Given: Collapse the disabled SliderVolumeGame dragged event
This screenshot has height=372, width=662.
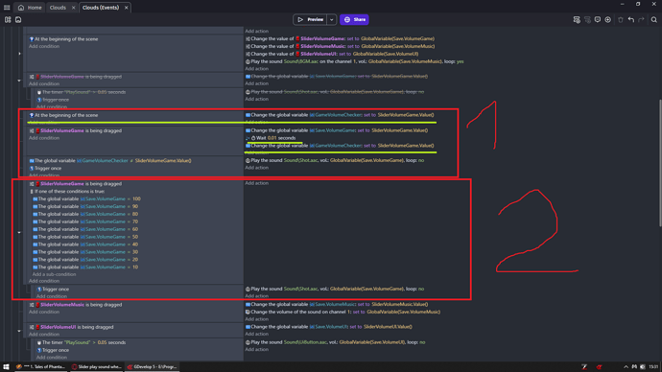Looking at the screenshot, I should [19, 81].
